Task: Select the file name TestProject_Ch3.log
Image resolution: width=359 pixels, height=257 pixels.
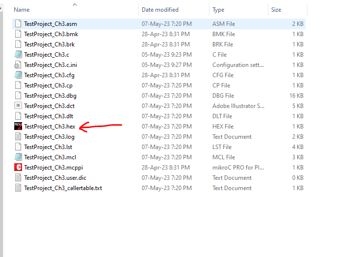Action: point(49,137)
